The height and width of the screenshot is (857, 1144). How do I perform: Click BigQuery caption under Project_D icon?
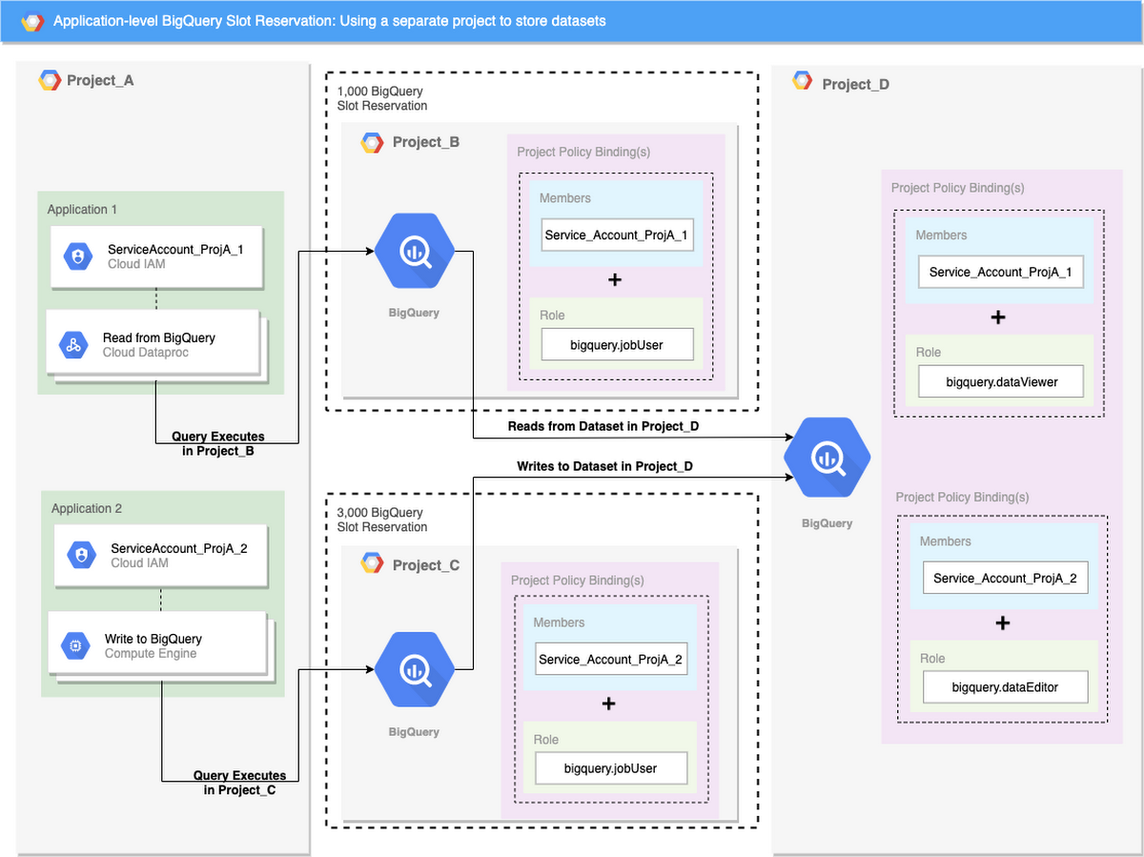[x=827, y=523]
